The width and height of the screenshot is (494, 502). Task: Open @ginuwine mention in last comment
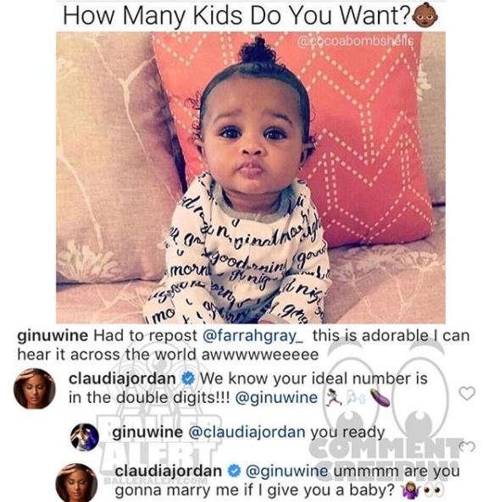click(286, 471)
